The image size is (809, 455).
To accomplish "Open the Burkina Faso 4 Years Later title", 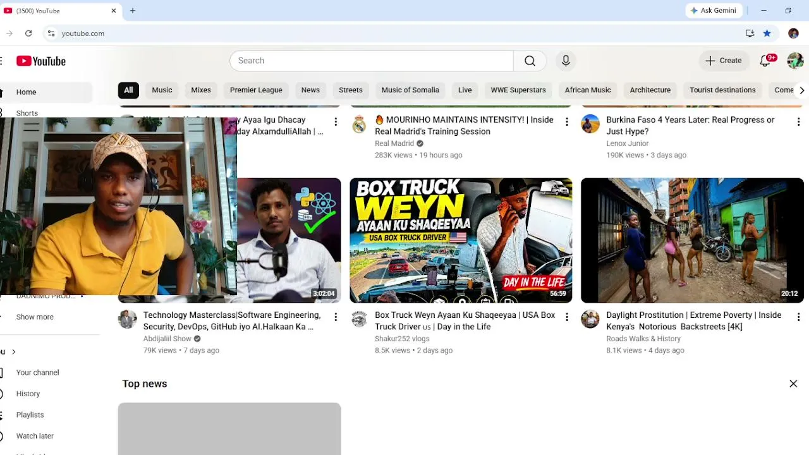I will [x=690, y=126].
